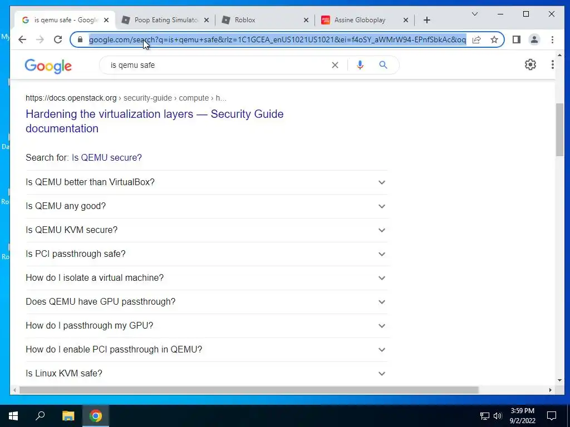Click the browser forward arrow
This screenshot has height=427, width=570.
point(40,39)
